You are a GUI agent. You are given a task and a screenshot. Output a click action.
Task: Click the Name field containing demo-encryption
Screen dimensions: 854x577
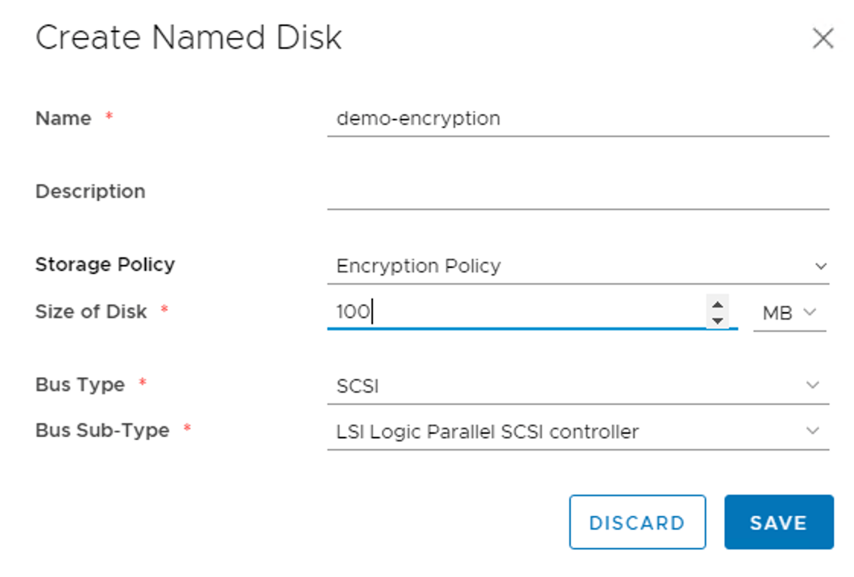[577, 119]
